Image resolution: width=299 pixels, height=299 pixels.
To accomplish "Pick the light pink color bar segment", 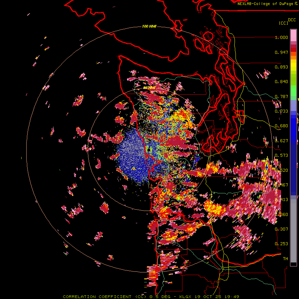I will coord(293,35).
